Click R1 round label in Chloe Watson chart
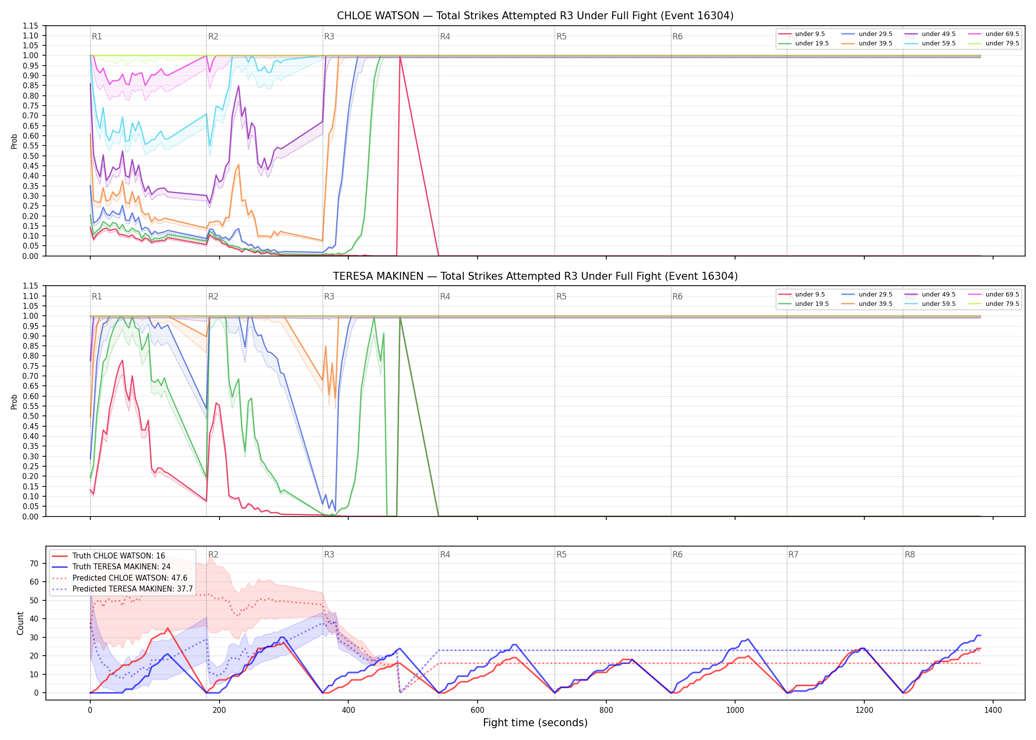The image size is (1036, 740). [x=97, y=37]
